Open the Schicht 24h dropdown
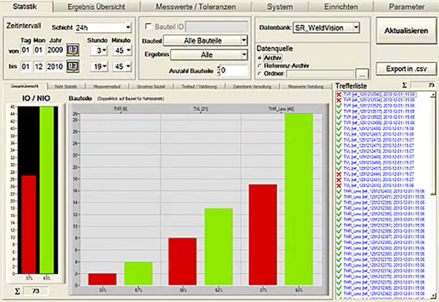The width and height of the screenshot is (439, 302). (103, 27)
